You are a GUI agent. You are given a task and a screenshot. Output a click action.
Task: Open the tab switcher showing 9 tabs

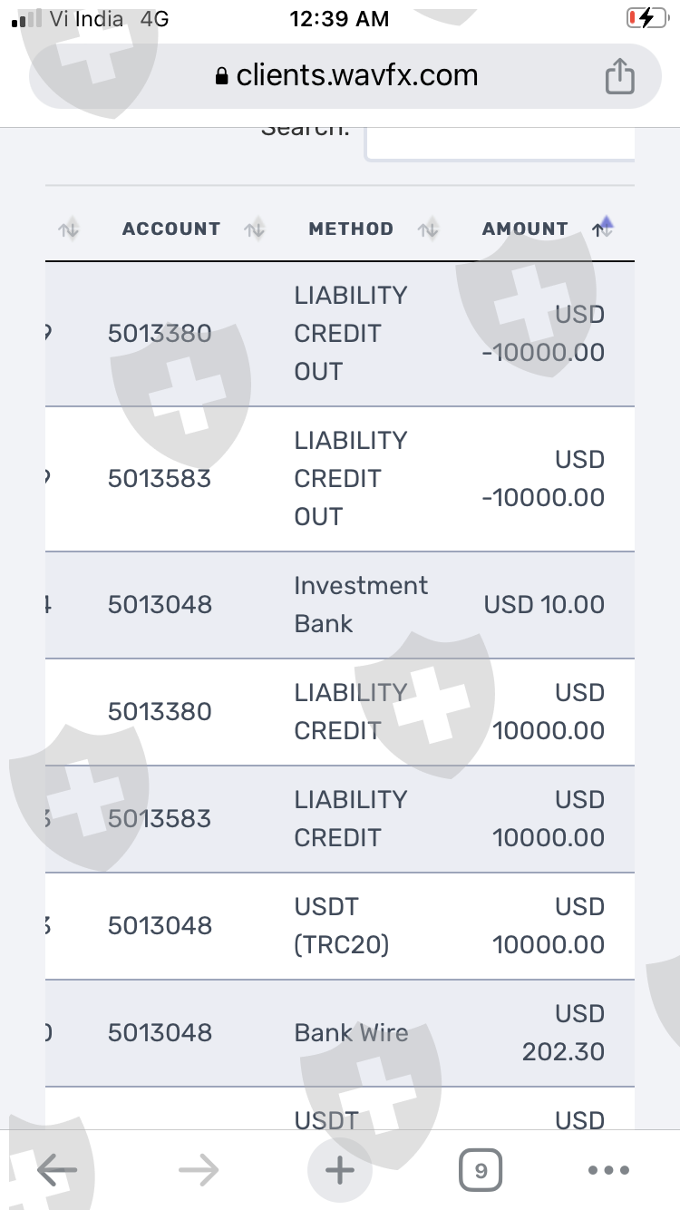coord(481,1171)
